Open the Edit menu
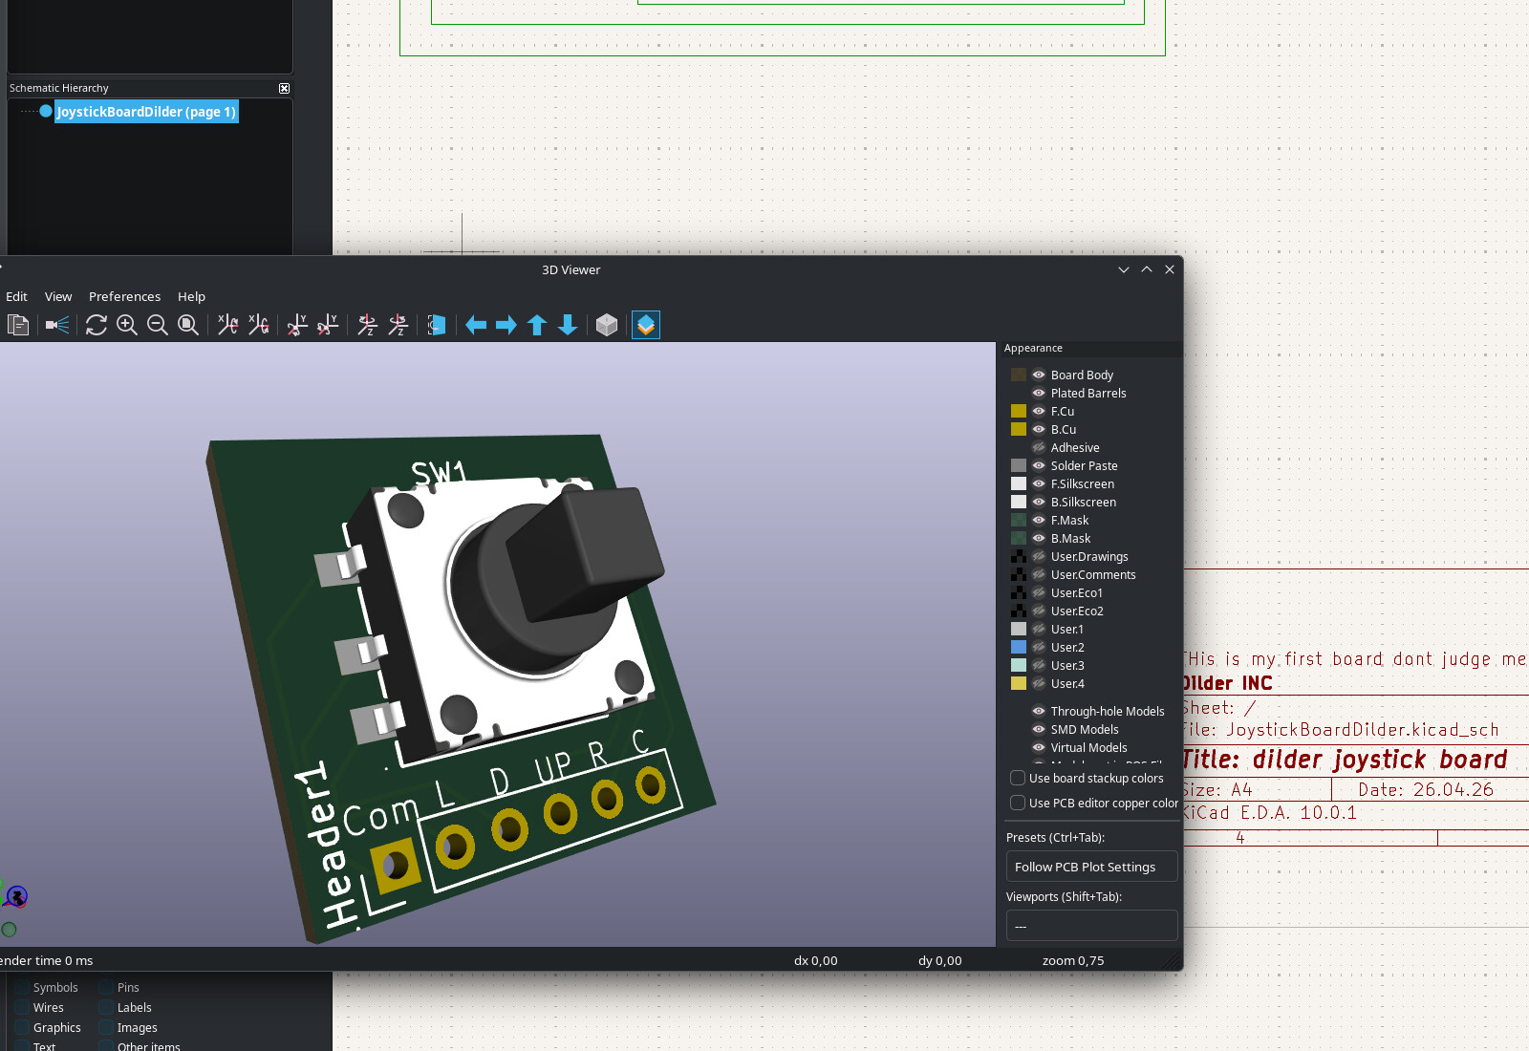The width and height of the screenshot is (1529, 1051). coord(16,296)
